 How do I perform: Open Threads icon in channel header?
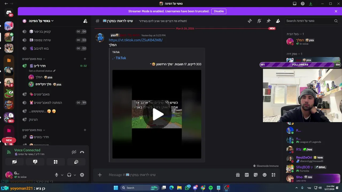250,21
